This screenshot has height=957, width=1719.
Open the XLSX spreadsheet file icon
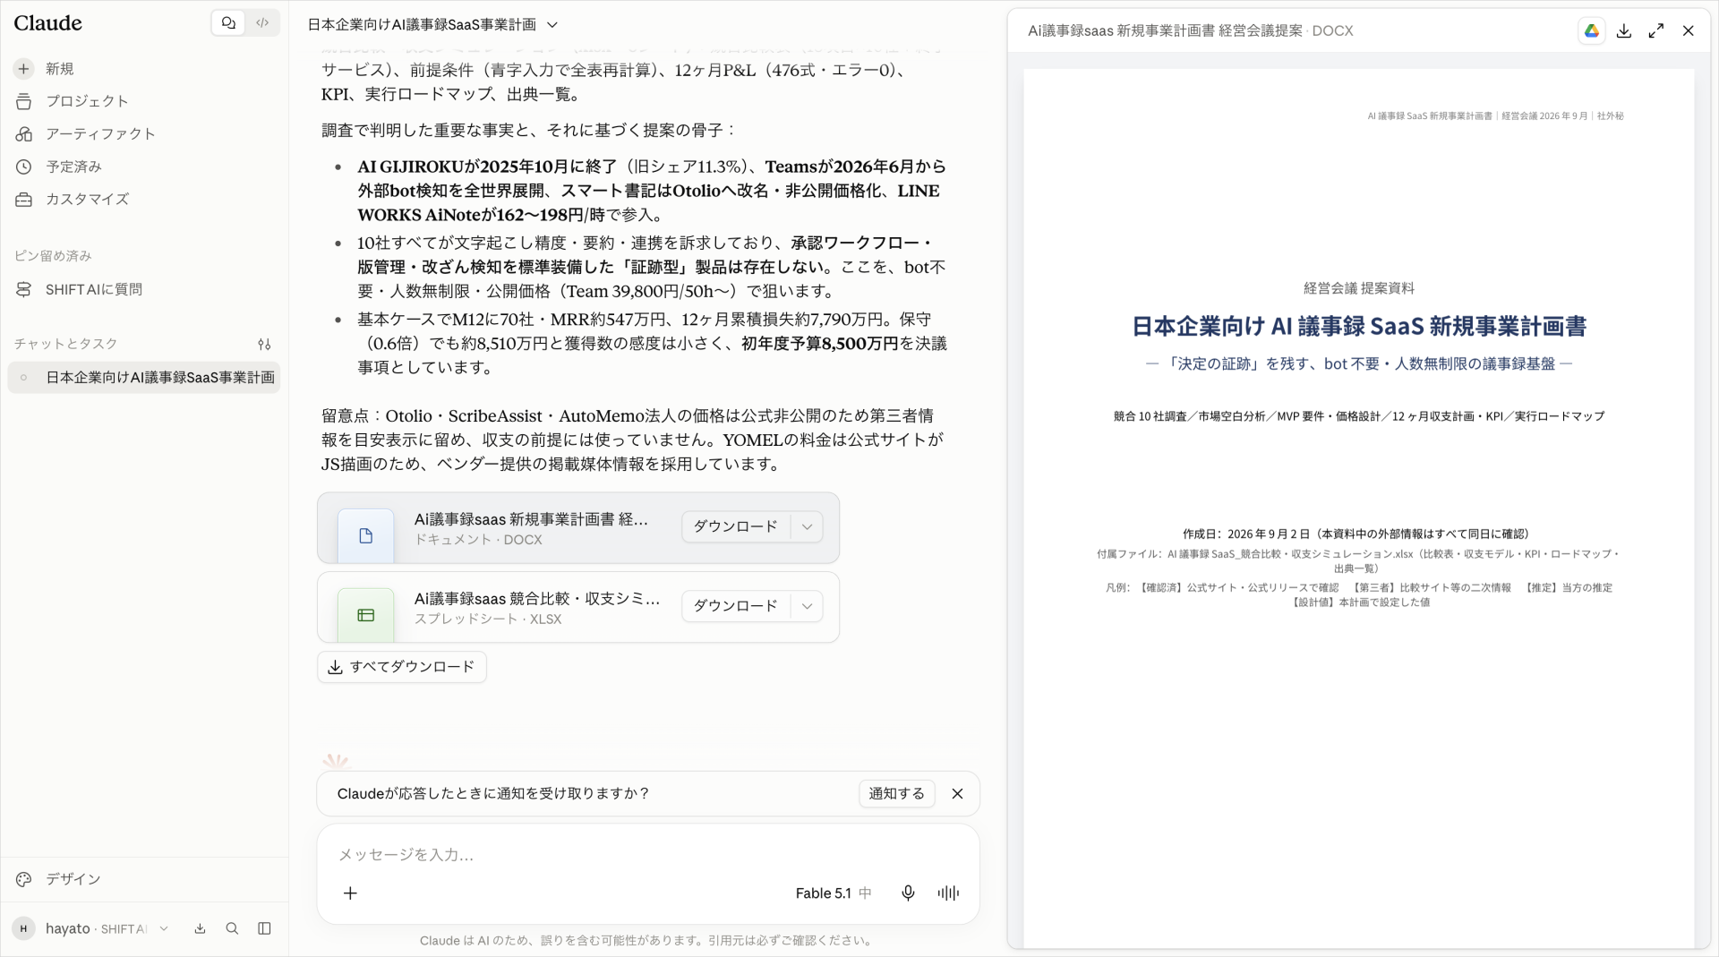pos(365,615)
